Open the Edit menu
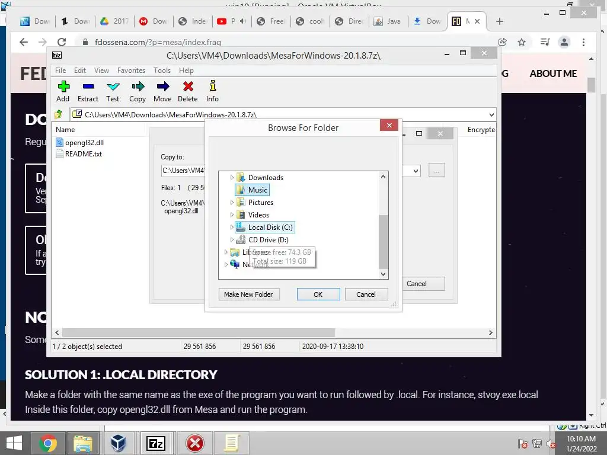 [x=80, y=71]
